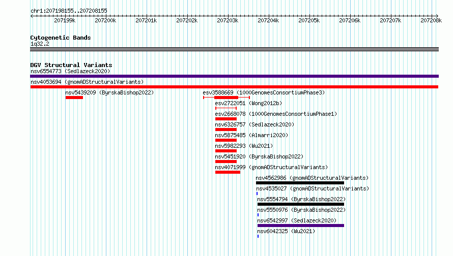Image resolution: width=453 pixels, height=256 pixels.
Task: Click the small blue nsv5550976 variant mark
Action: [x=258, y=215]
